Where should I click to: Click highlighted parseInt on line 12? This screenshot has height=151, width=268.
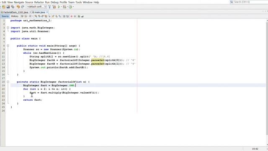98,60
